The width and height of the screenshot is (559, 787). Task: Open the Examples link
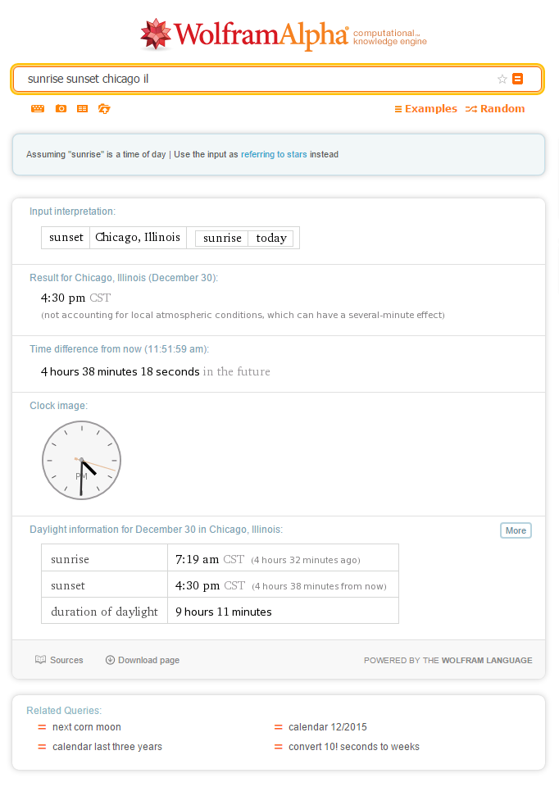click(426, 108)
